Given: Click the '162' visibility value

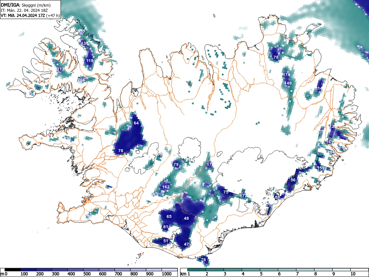Looking at the screenshot, I should pos(166,187).
